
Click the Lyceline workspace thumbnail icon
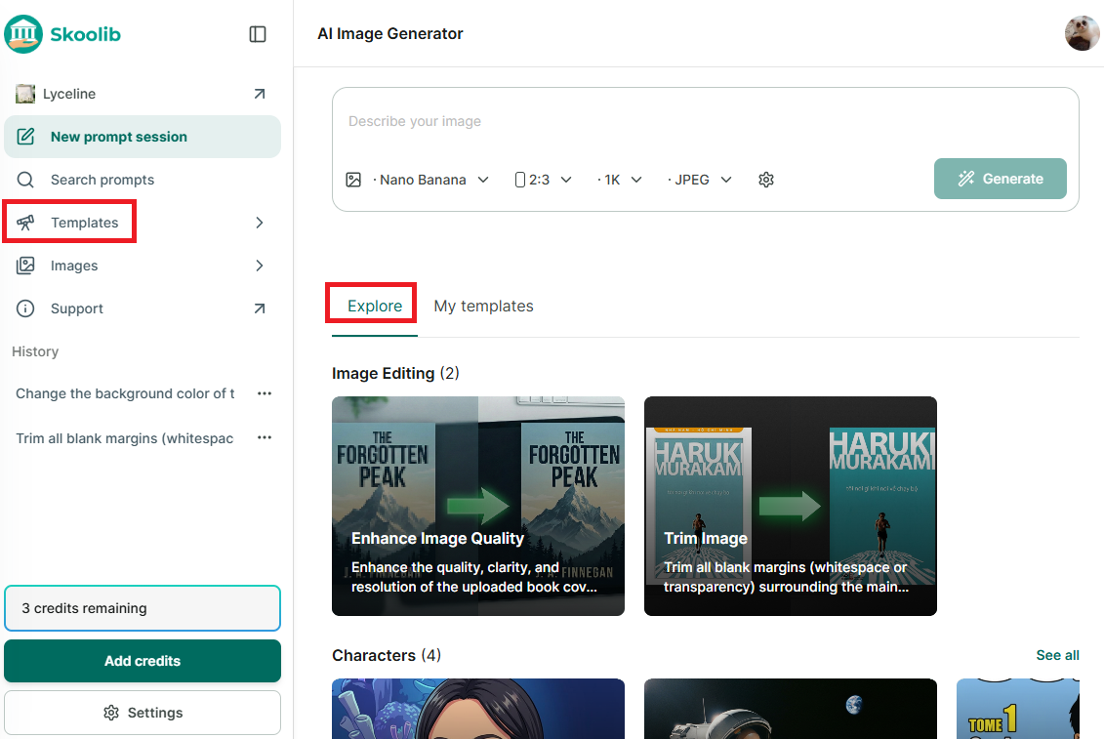pos(25,94)
